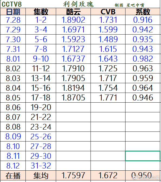Select average 酷云 value 1.7597

tap(73, 175)
